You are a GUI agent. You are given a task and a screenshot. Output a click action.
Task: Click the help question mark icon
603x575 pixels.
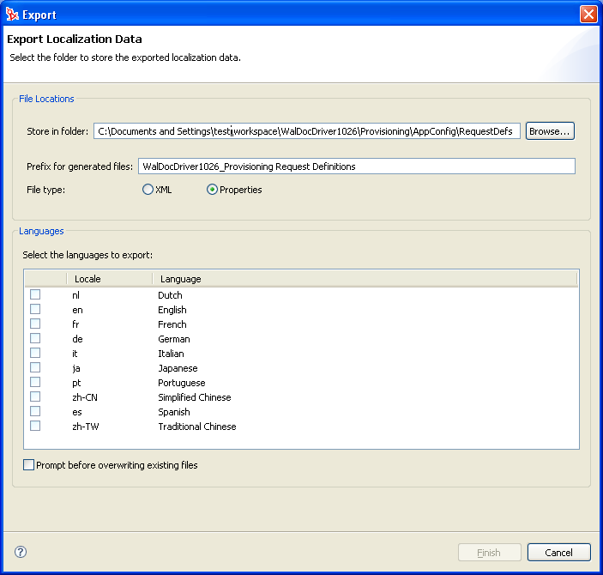[21, 552]
